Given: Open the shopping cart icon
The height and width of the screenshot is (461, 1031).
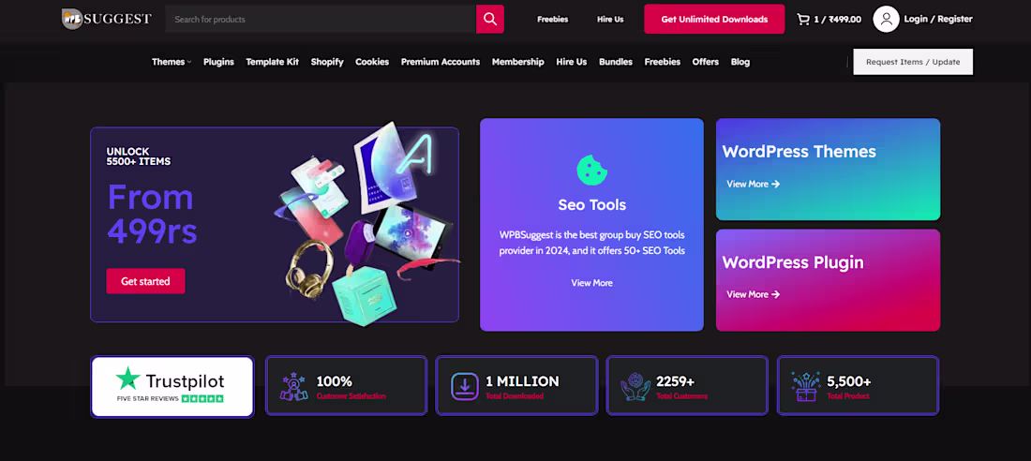Looking at the screenshot, I should [803, 19].
